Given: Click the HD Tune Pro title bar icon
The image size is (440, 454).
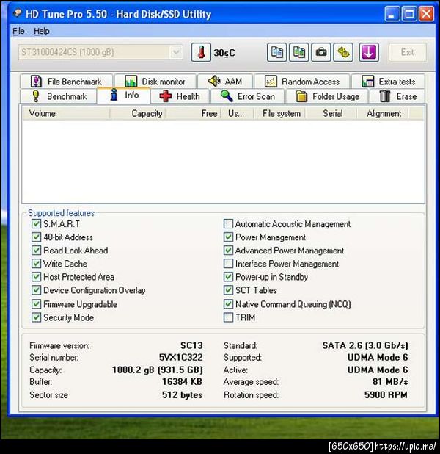Looking at the screenshot, I should click(18, 12).
